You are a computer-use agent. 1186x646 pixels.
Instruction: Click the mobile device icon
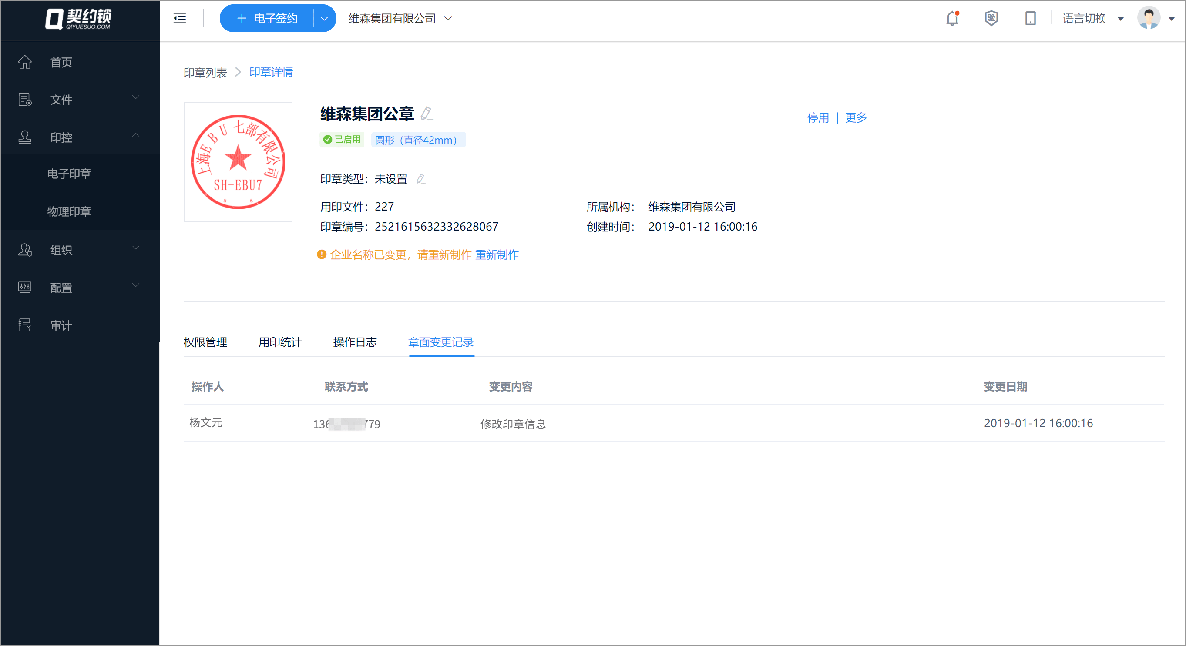tap(1030, 18)
